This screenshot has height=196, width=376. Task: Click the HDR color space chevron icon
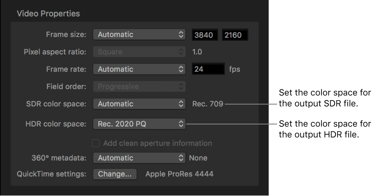(x=181, y=124)
